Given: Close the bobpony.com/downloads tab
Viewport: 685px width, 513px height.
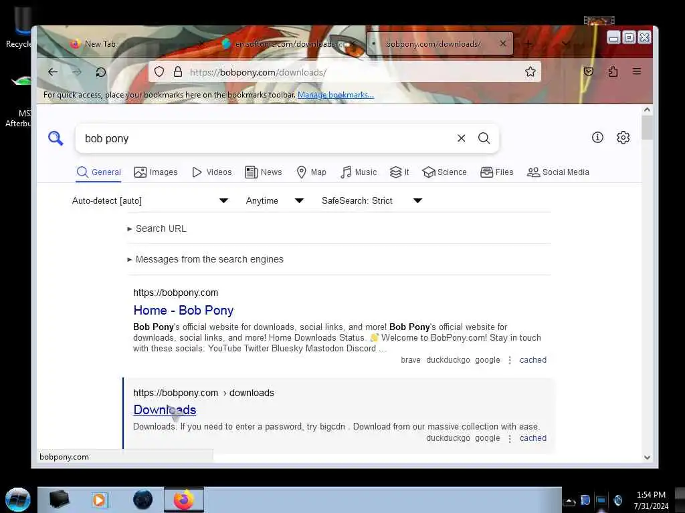Looking at the screenshot, I should click(x=503, y=43).
